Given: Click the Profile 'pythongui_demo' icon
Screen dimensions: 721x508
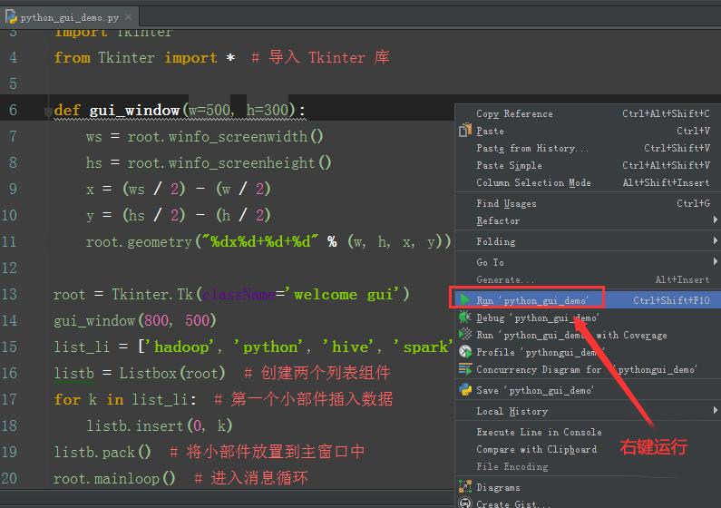Looking at the screenshot, I should [x=465, y=352].
